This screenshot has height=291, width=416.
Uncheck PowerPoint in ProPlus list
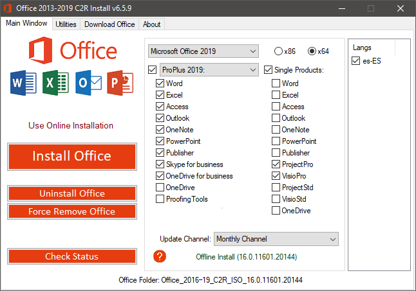(160, 141)
